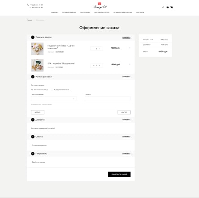Click the index input field
Screen dimensions: 199x198
point(108,98)
